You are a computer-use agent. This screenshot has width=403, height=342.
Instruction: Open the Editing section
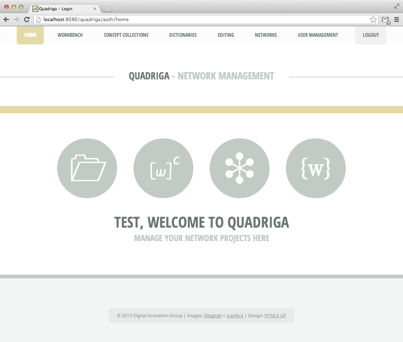coord(225,35)
